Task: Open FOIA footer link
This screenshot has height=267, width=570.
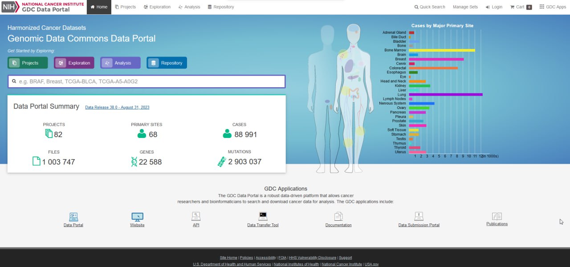Action: click(283, 258)
